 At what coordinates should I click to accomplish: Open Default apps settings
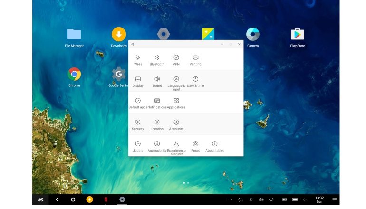(138, 103)
